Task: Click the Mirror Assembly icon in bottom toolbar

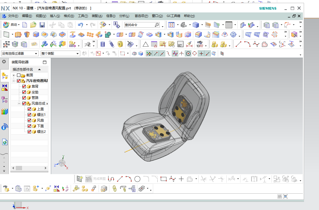Action: click(x=57, y=189)
